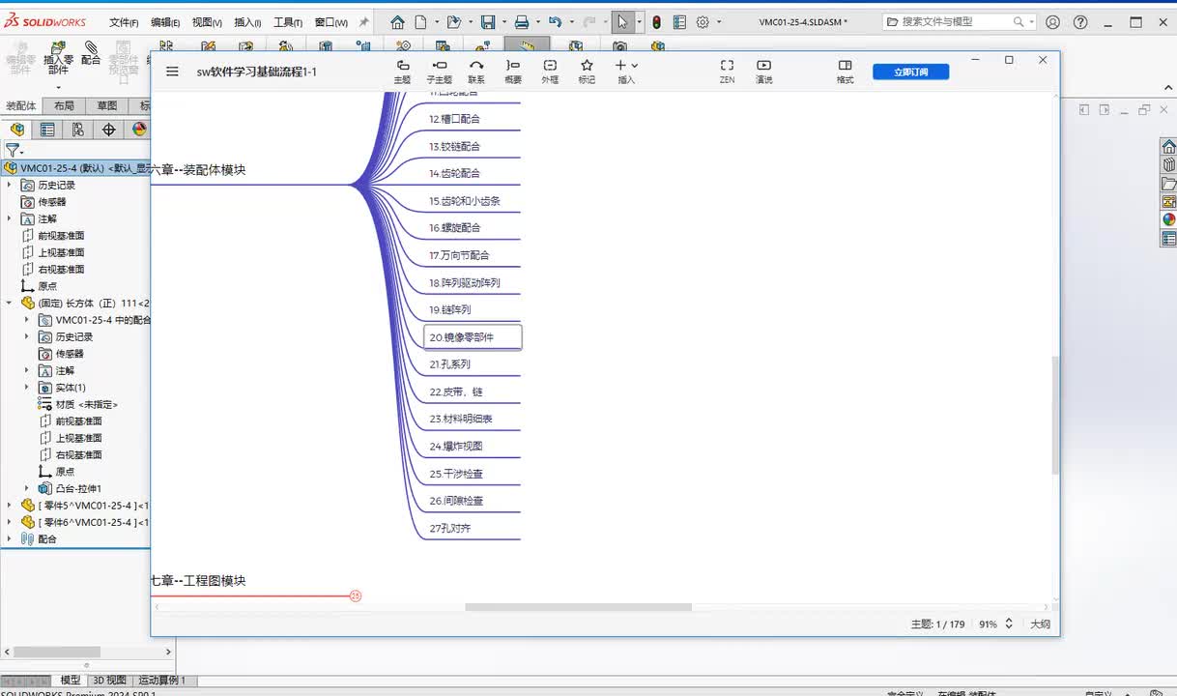The image size is (1177, 696).
Task: Pin the SolidWorks menu bar
Action: click(x=363, y=22)
